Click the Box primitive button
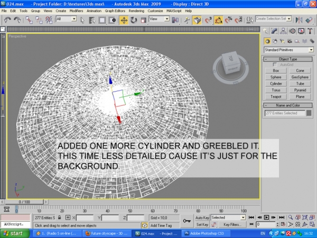Screen dimensions: 317x238 tap(276, 71)
